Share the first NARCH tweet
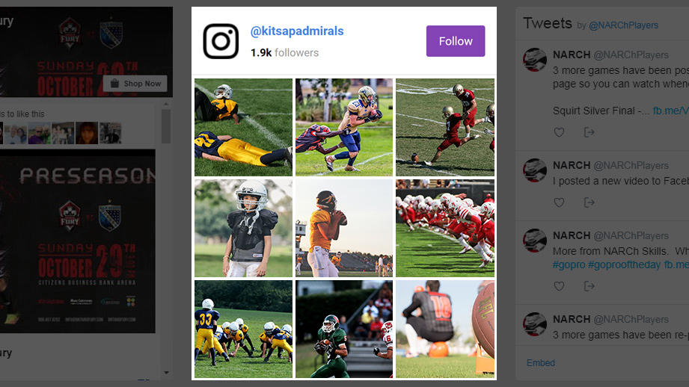This screenshot has width=689, height=387. point(590,132)
